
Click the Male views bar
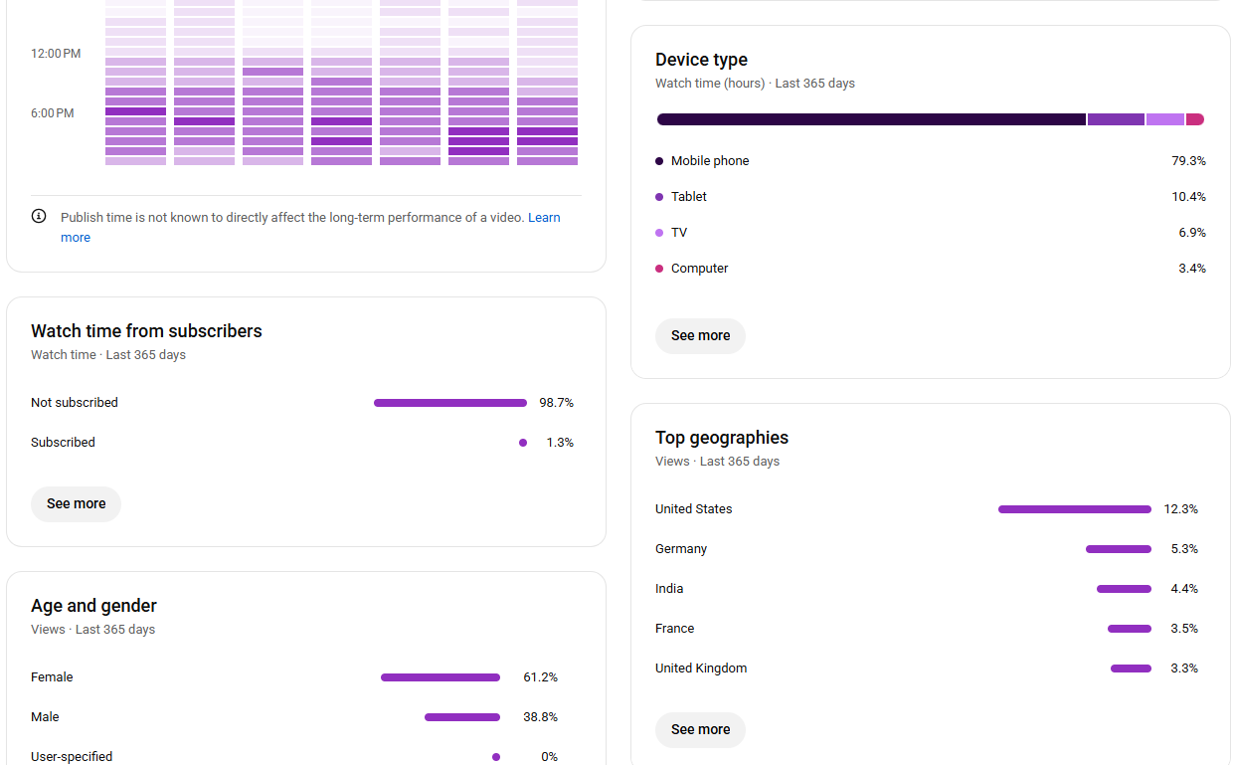(462, 717)
